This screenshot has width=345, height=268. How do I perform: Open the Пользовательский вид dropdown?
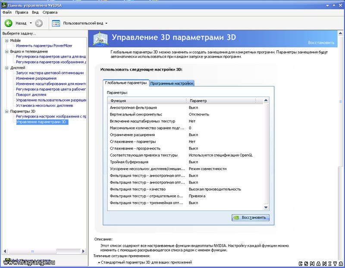107,23
